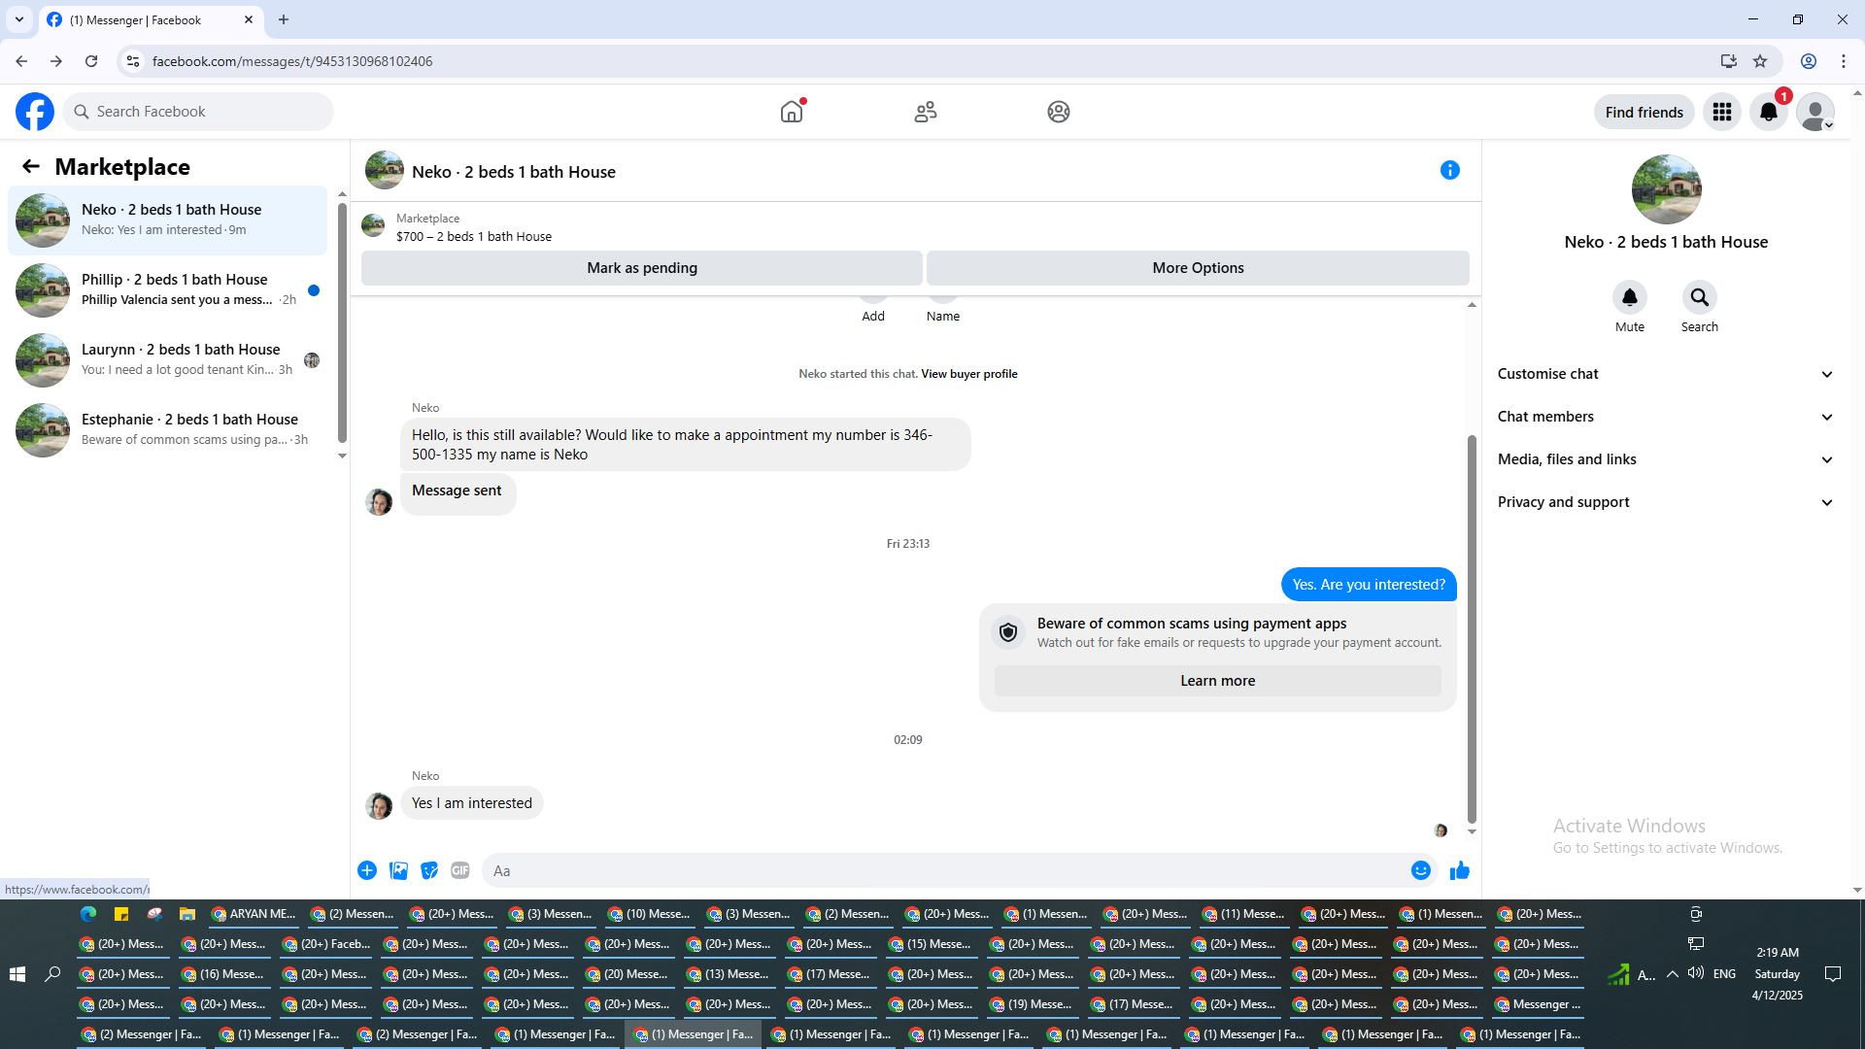This screenshot has height=1049, width=1865.
Task: Open the Windows Start menu
Action: 17,974
